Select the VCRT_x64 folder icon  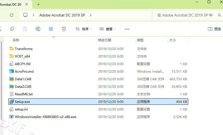click(12, 56)
